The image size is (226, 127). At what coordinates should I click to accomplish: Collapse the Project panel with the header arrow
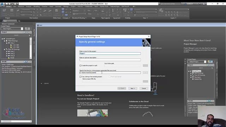(31, 32)
